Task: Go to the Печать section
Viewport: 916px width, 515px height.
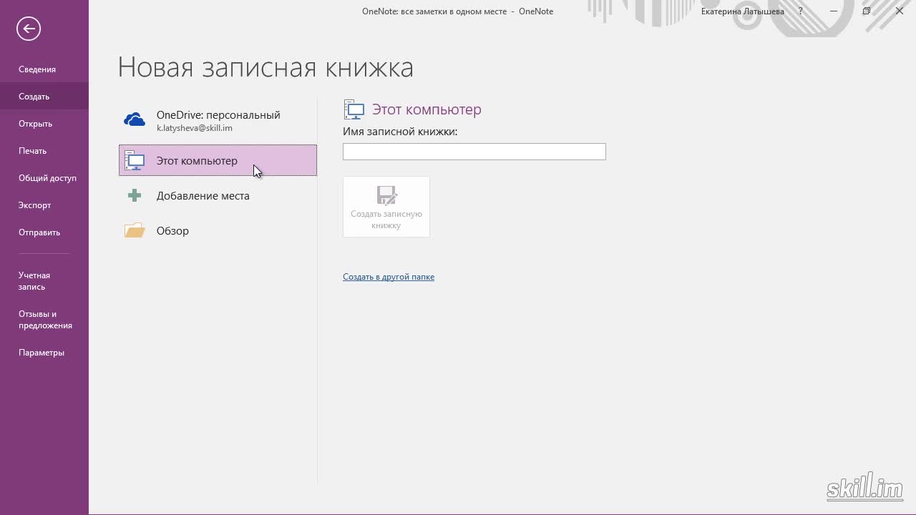Action: point(44,151)
